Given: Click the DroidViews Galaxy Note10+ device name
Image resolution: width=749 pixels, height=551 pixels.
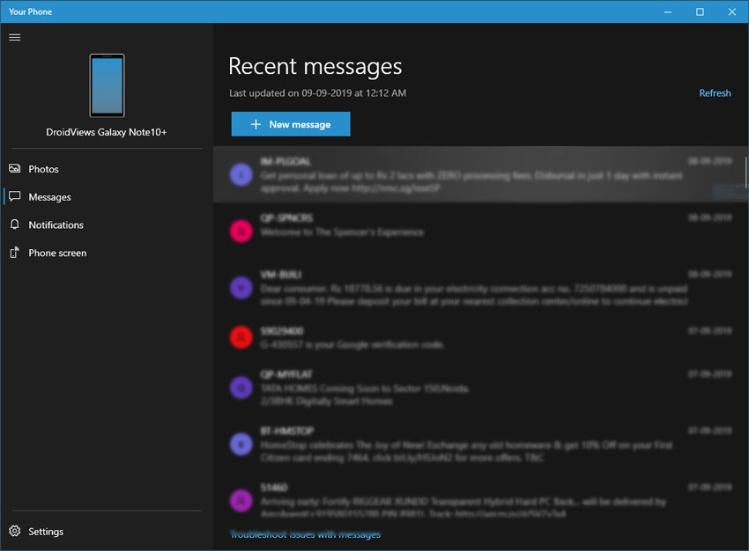Looking at the screenshot, I should click(106, 132).
